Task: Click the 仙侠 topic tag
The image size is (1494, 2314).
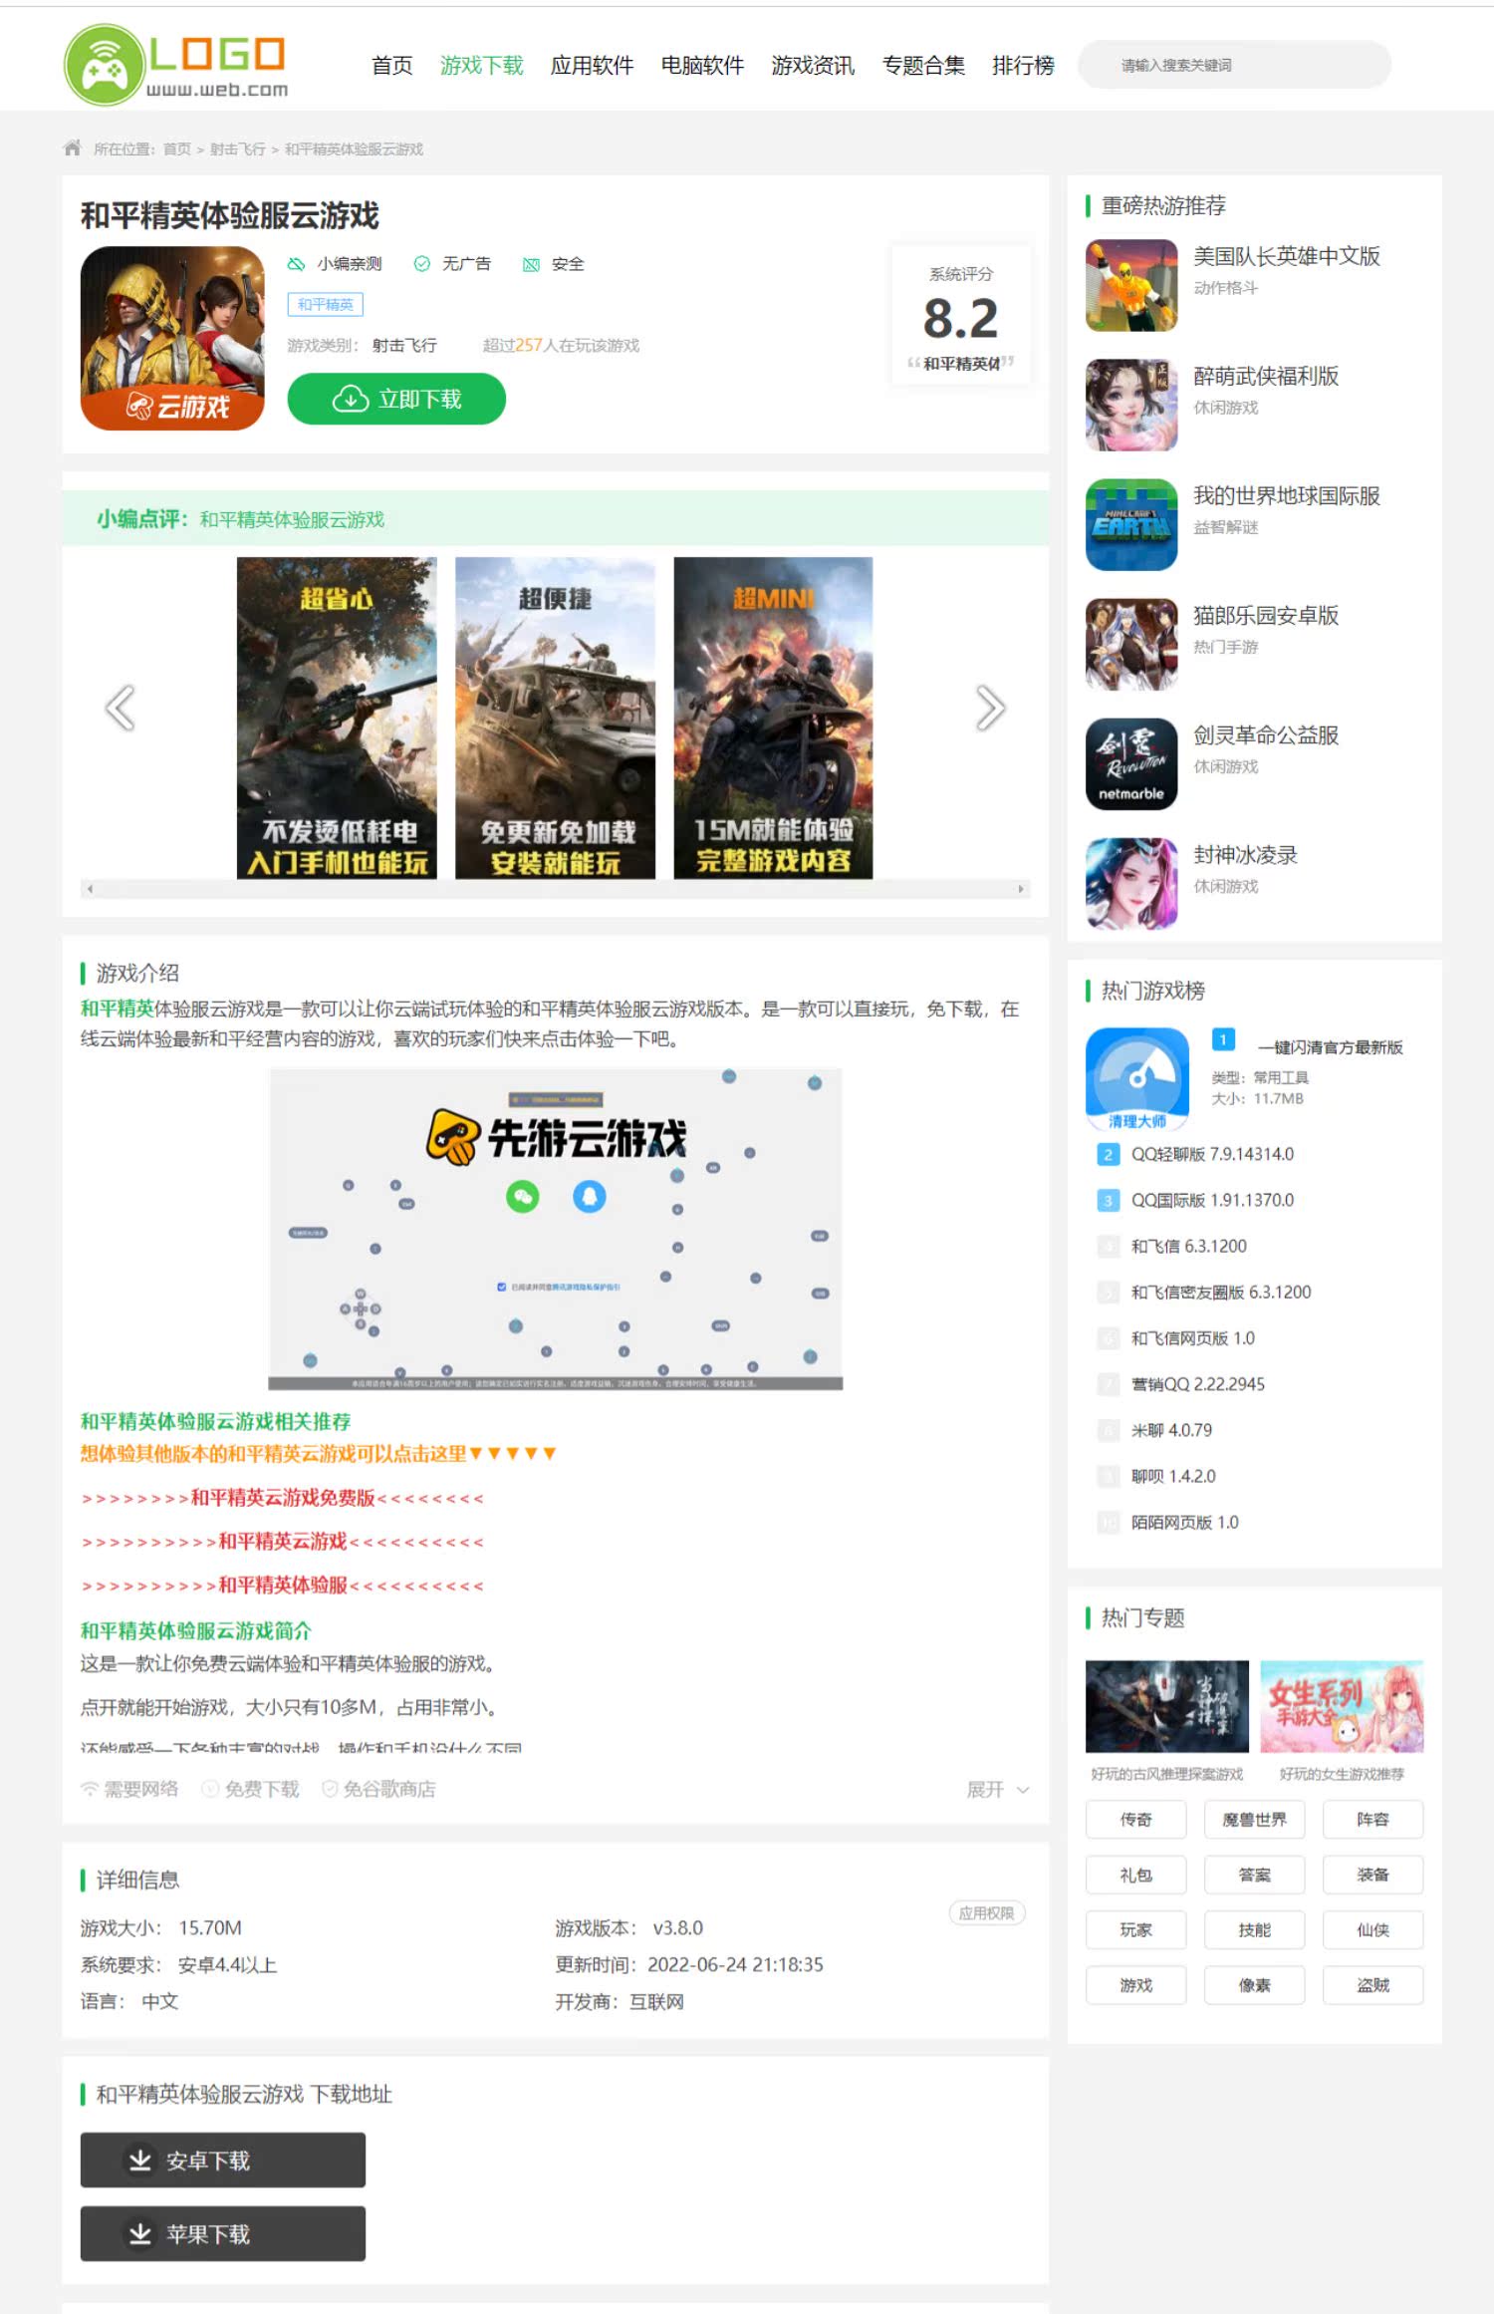Action: 1373,1930
